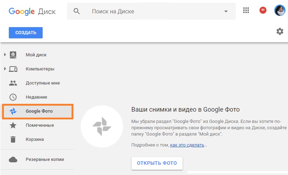
Task: Click the Недавние clock icon
Action: click(13, 97)
